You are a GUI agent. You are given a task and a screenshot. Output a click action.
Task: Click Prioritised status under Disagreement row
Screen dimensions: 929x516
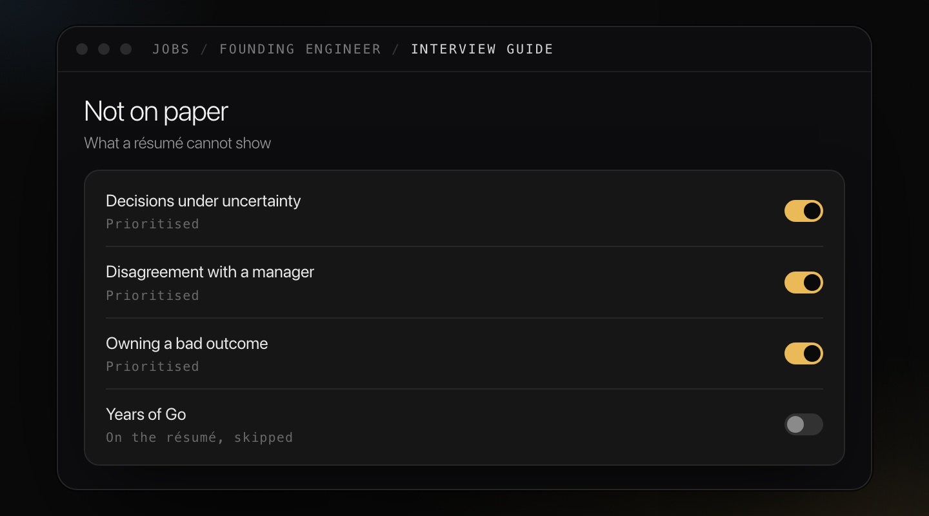152,295
